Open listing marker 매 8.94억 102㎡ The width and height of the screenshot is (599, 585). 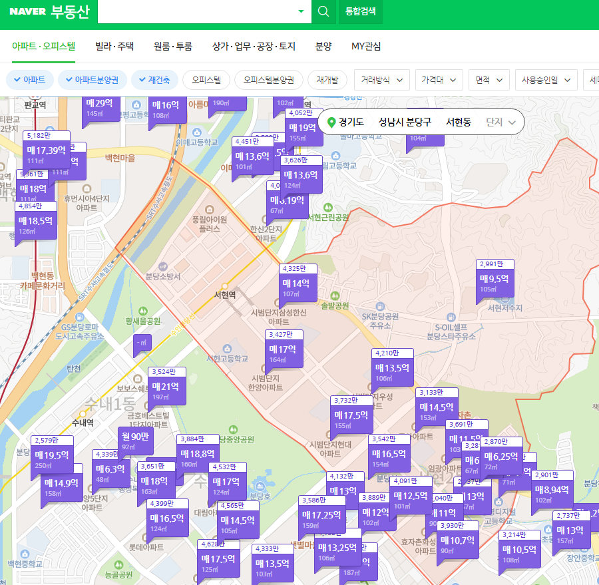point(552,490)
